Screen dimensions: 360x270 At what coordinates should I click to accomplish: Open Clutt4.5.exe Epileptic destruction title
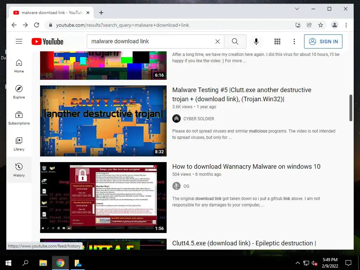coord(244,243)
